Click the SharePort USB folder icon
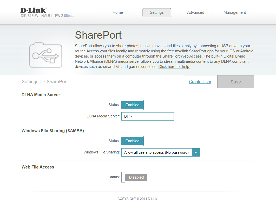276x211 pixels. (45, 55)
